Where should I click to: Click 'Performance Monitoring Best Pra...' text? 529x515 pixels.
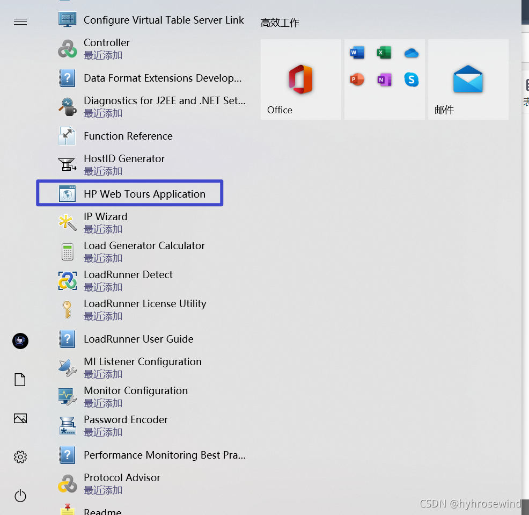[165, 455]
